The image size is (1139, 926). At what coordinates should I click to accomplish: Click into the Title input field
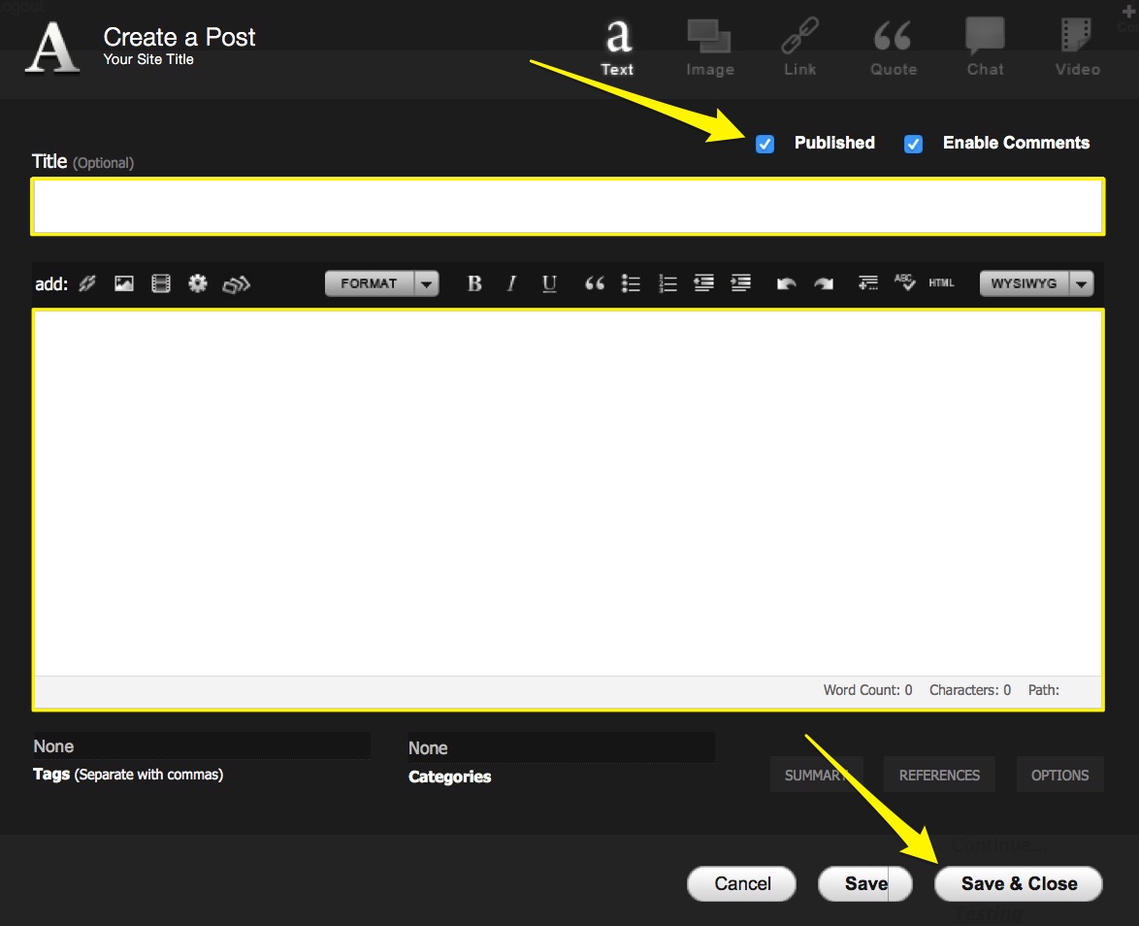pyautogui.click(x=568, y=206)
